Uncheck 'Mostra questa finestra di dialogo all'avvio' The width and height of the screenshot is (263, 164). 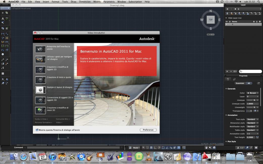click(x=37, y=130)
